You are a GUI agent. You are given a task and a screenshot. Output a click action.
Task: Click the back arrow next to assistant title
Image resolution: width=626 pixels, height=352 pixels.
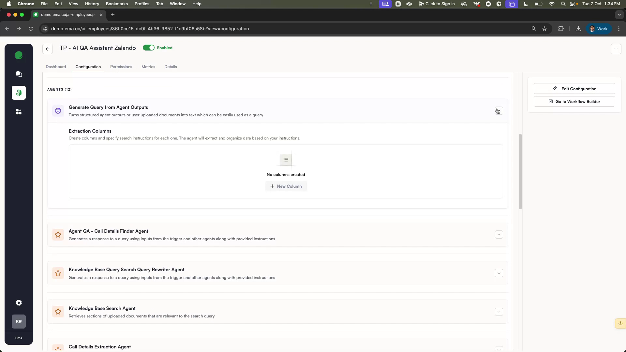click(47, 49)
